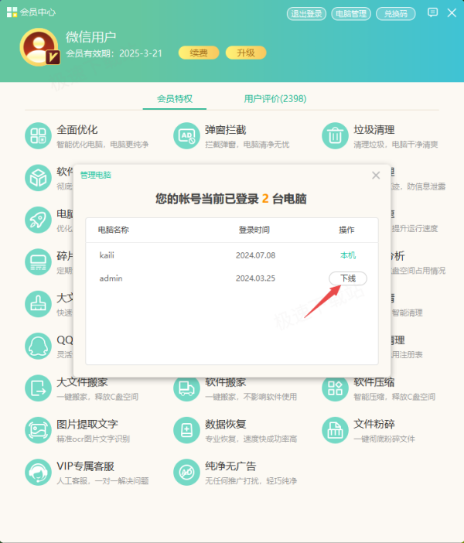Select the 图片提取文字 icon
464x543 pixels.
tap(38, 430)
